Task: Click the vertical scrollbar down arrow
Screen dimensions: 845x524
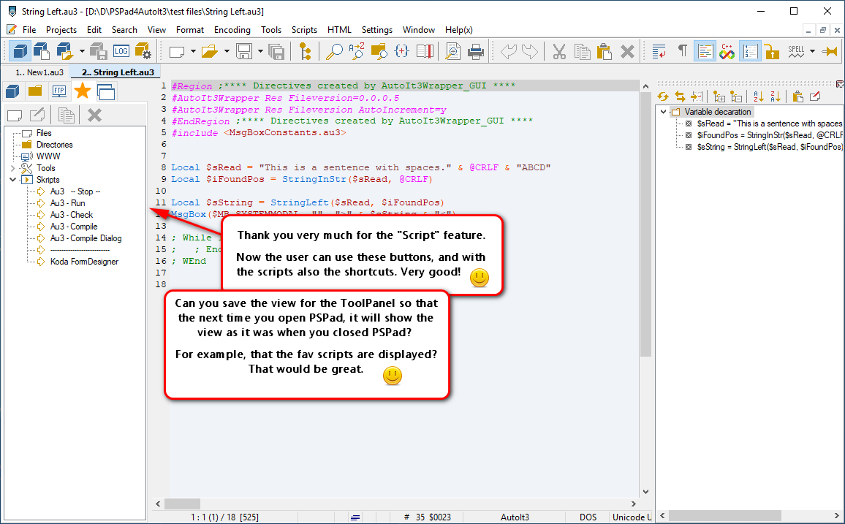Action: tap(645, 491)
